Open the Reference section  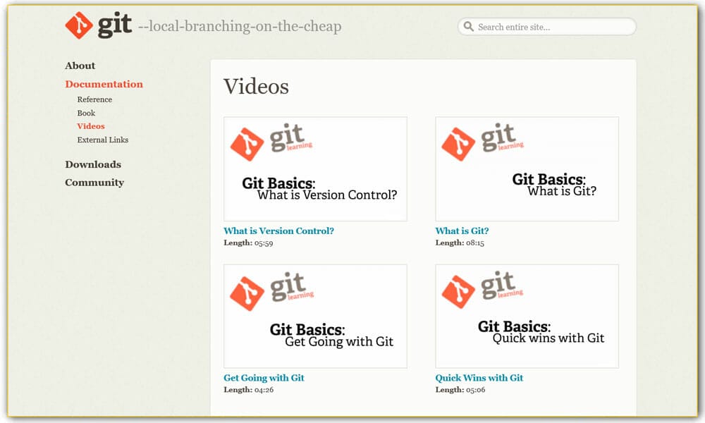[94, 99]
